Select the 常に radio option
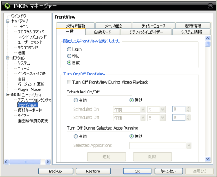The image size is (217, 177). tap(69, 56)
